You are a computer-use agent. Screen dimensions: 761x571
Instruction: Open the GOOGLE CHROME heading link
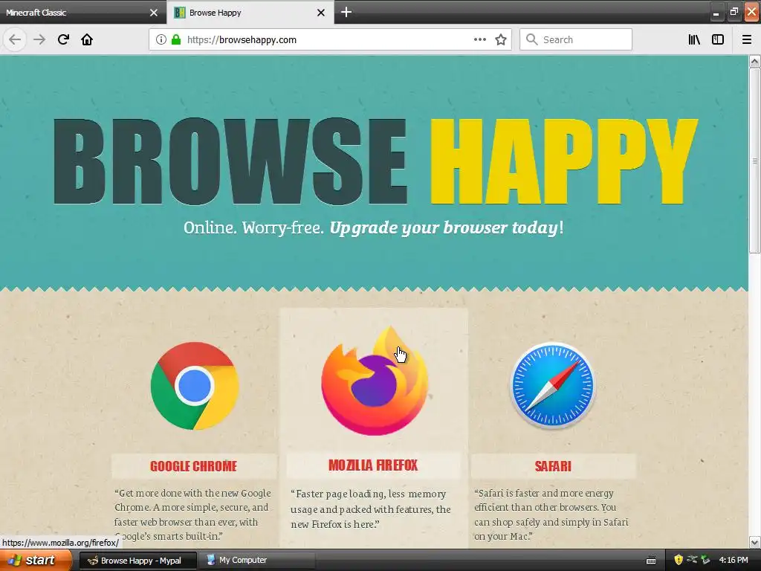click(194, 466)
